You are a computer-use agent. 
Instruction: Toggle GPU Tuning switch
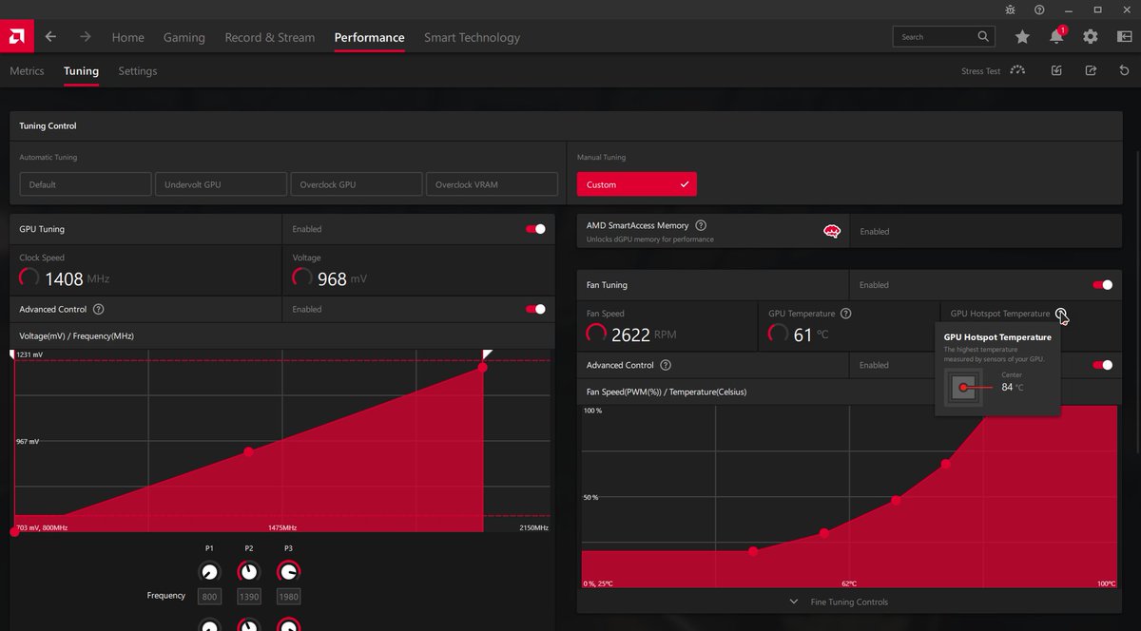point(536,229)
